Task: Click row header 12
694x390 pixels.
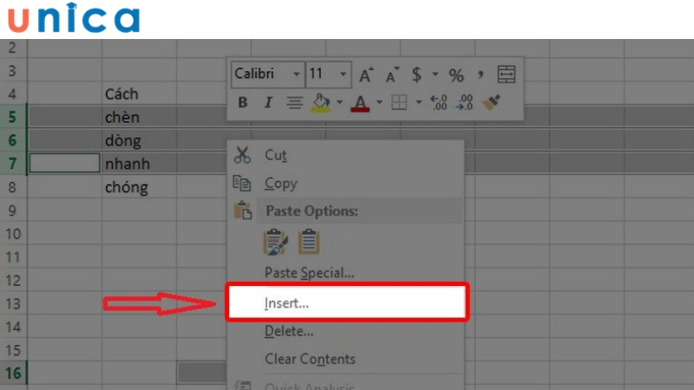Action: coord(13,280)
